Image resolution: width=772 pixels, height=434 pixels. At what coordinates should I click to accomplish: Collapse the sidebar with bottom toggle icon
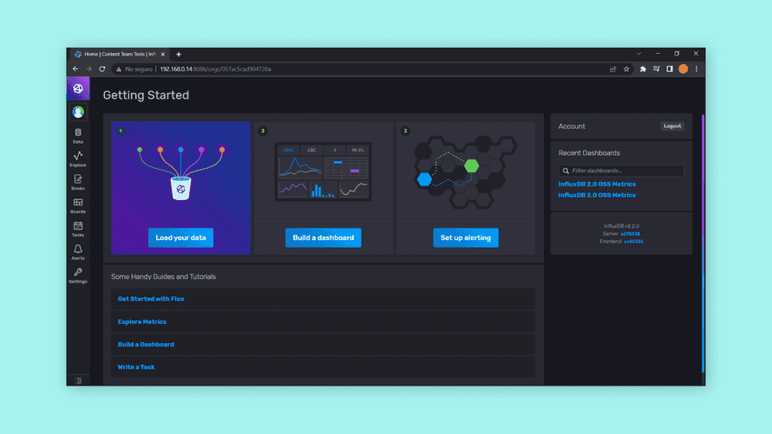[78, 380]
